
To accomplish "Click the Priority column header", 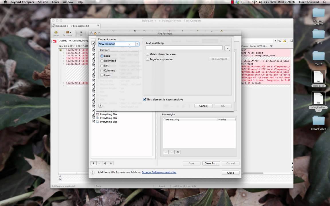I will tap(226, 119).
